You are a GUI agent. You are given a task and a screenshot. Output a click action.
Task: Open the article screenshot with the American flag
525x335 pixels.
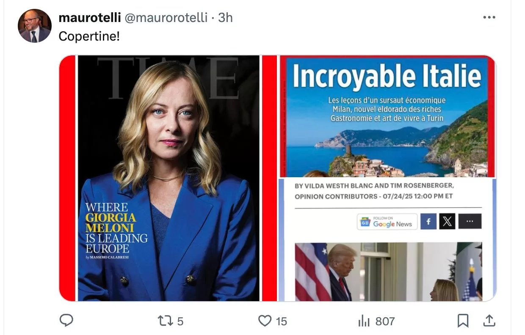tap(387, 272)
